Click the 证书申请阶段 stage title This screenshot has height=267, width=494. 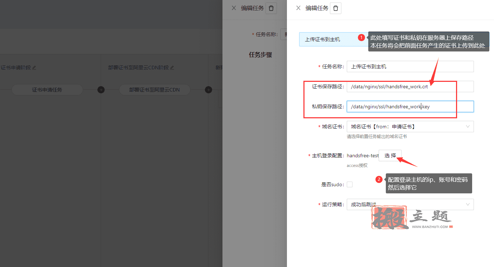pos(16,68)
